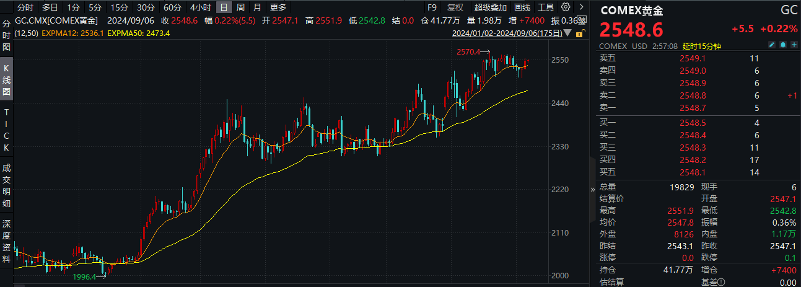Select the 30分 interval
Image resolution: width=801 pixels, height=287 pixels.
pos(145,7)
